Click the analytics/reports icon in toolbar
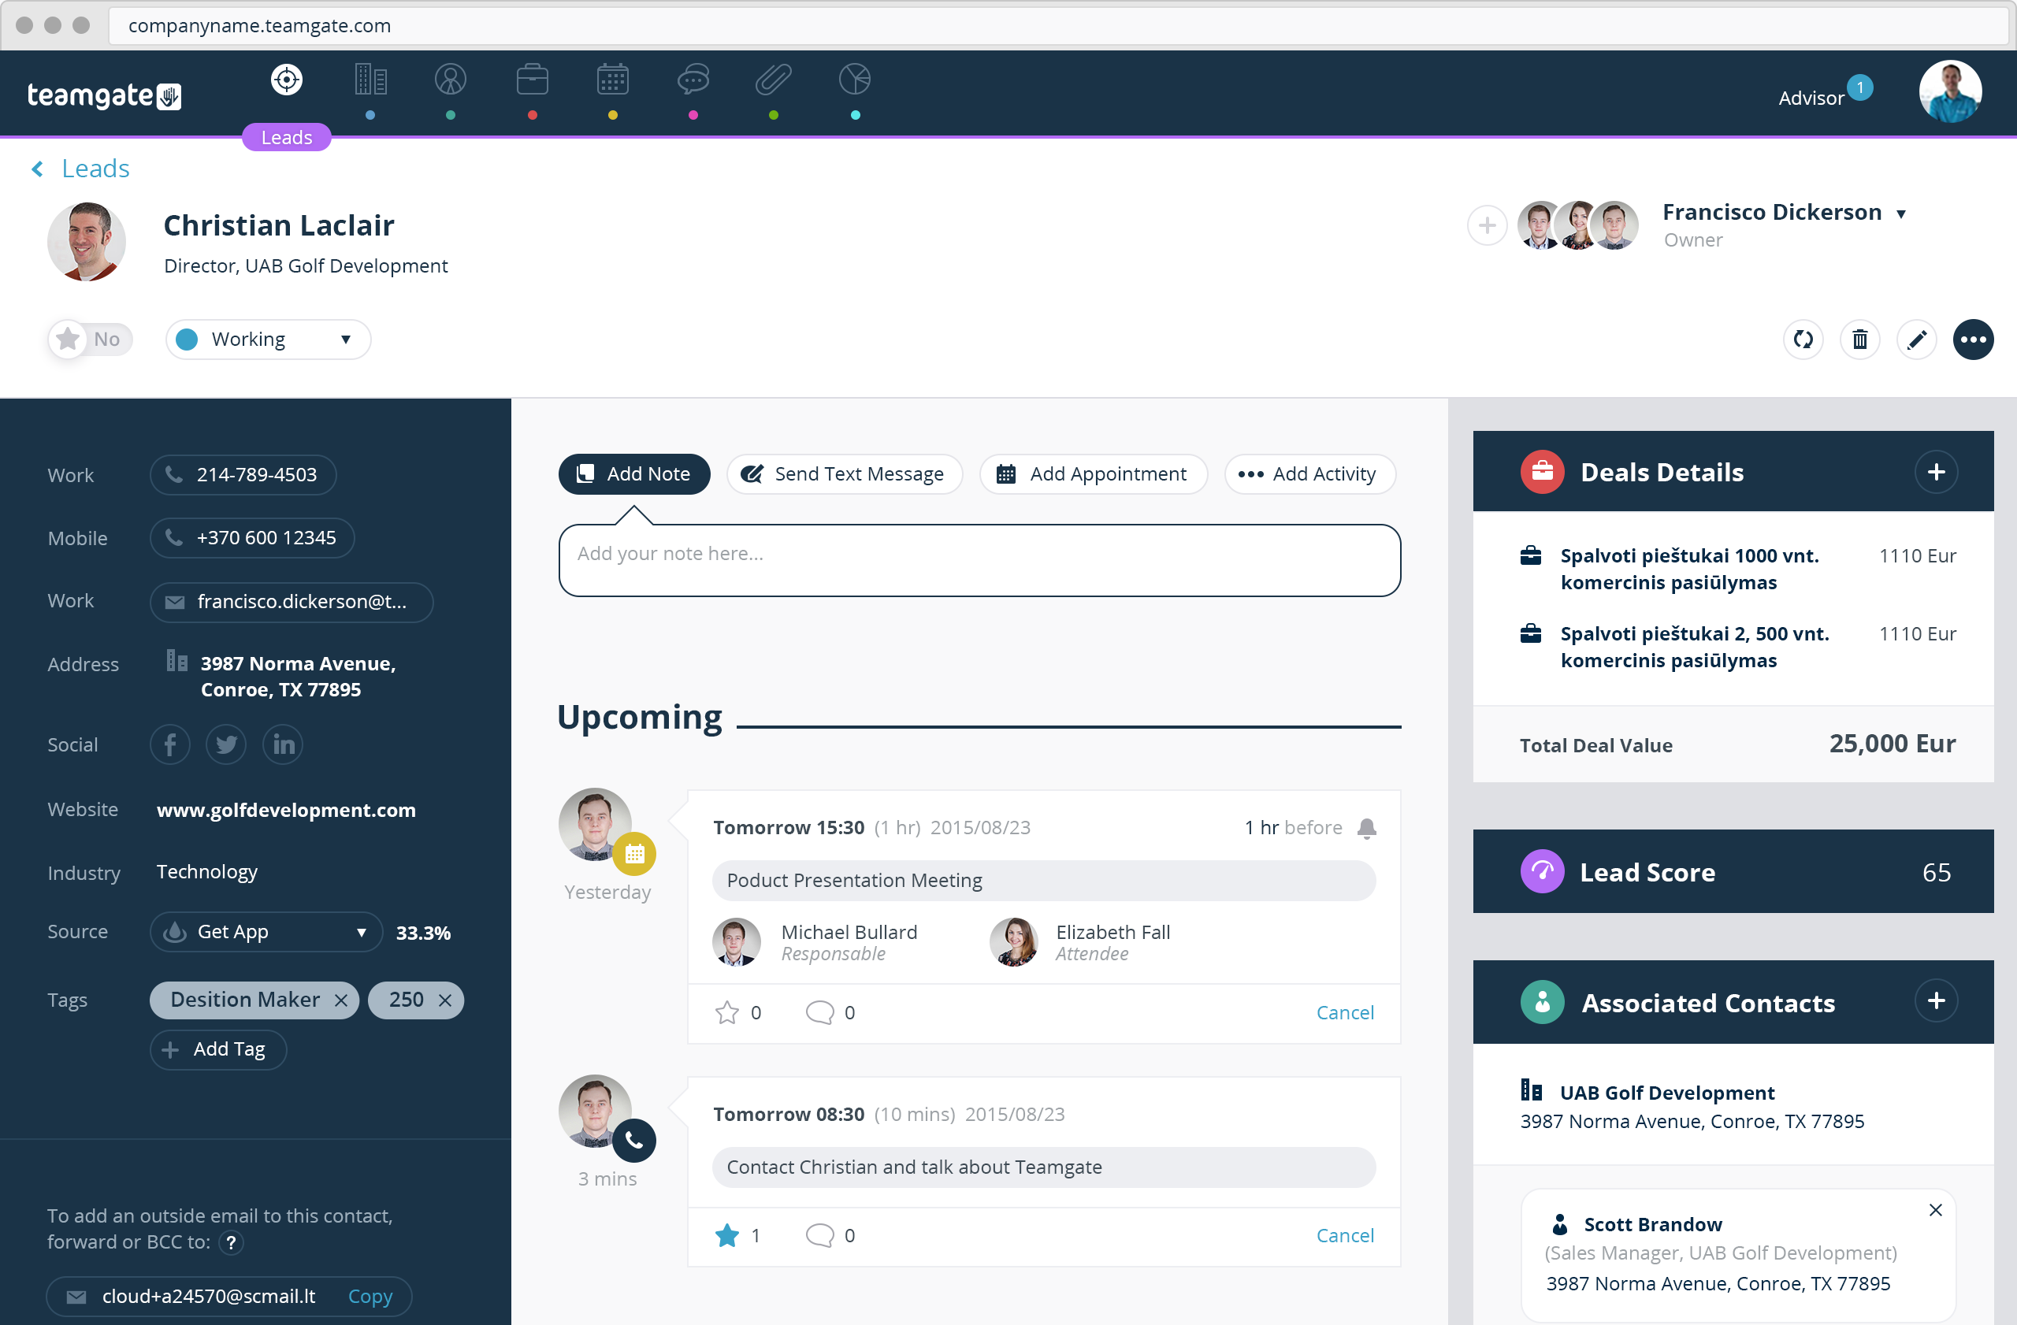 (855, 84)
